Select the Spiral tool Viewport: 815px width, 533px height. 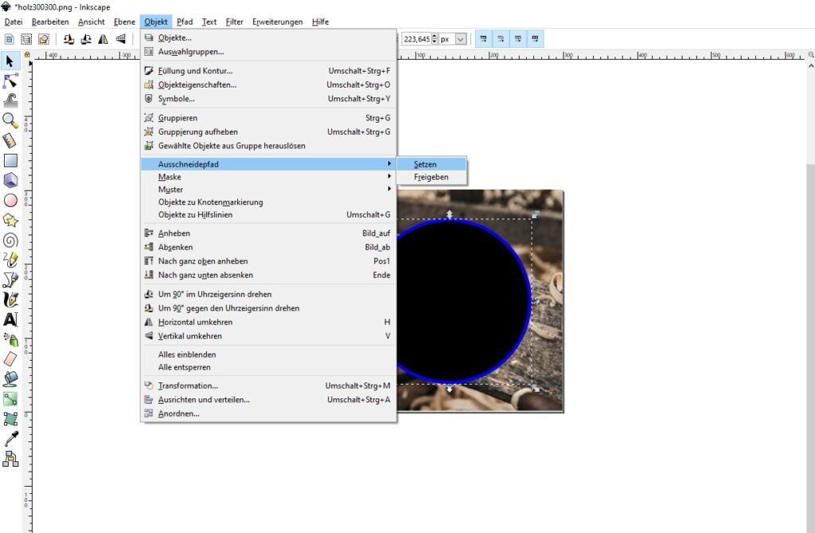coord(10,240)
